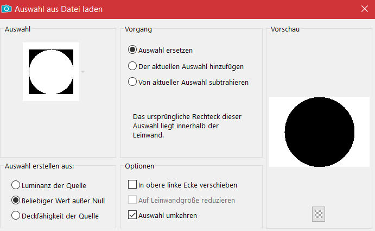The width and height of the screenshot is (375, 231).
Task: Select the Auswahl ersetzen option
Action: tap(132, 50)
